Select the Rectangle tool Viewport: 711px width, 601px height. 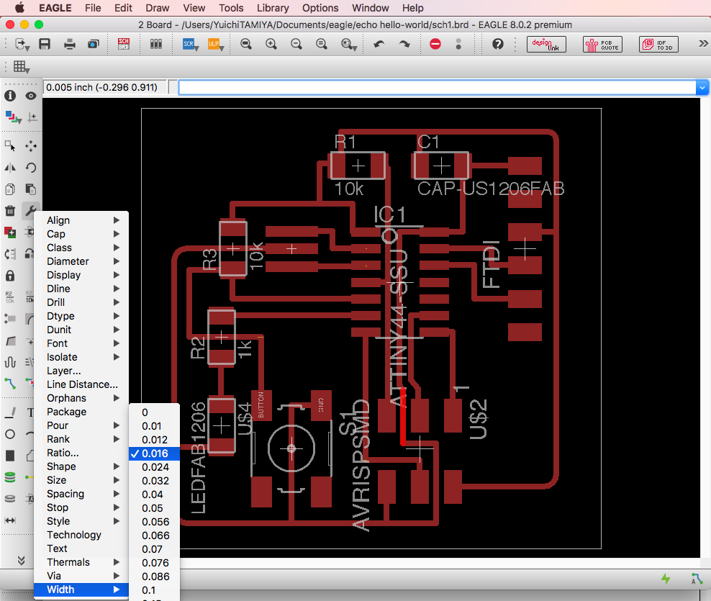point(10,456)
